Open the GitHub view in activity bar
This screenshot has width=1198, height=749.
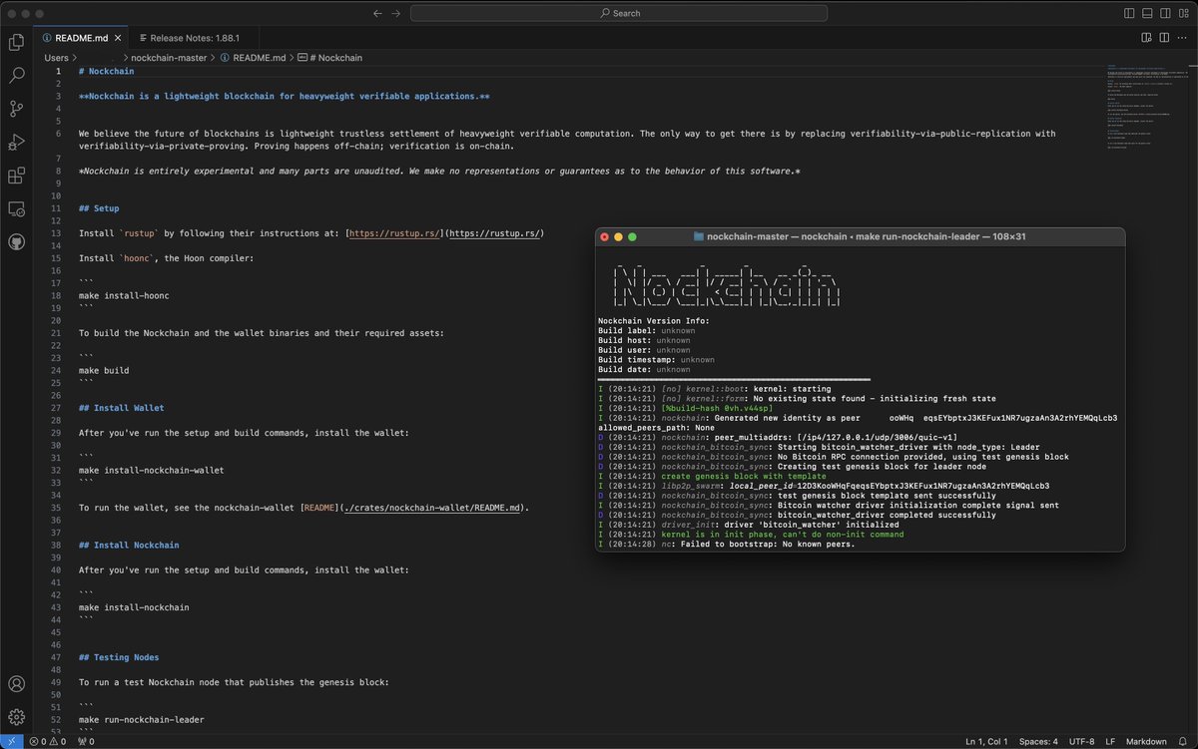16,242
